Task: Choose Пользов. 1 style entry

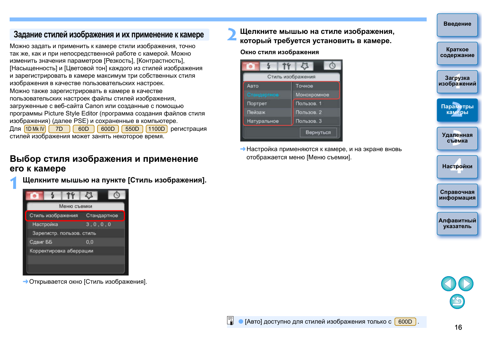Action: (316, 103)
